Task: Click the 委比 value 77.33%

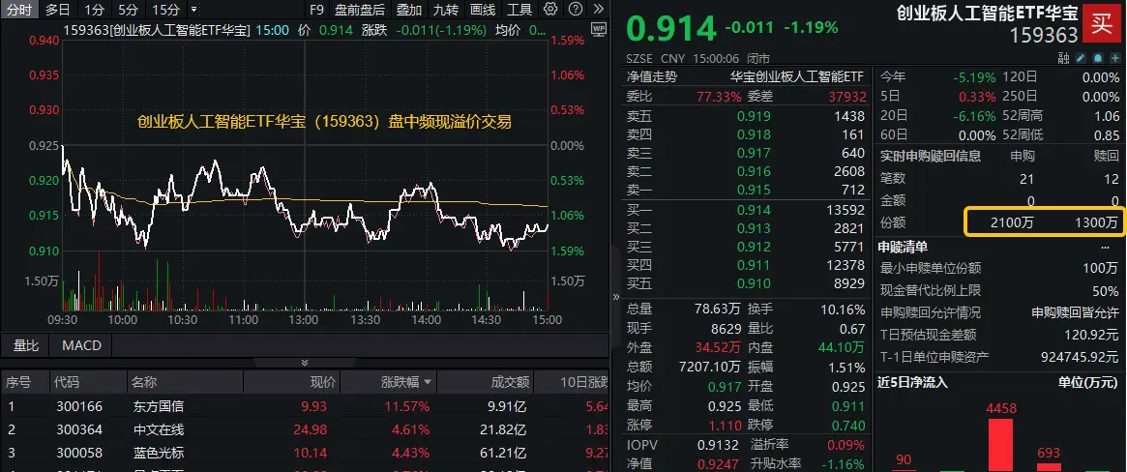Action: 719,97
